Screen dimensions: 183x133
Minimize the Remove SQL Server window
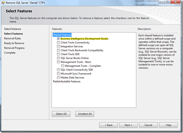pos(162,2)
